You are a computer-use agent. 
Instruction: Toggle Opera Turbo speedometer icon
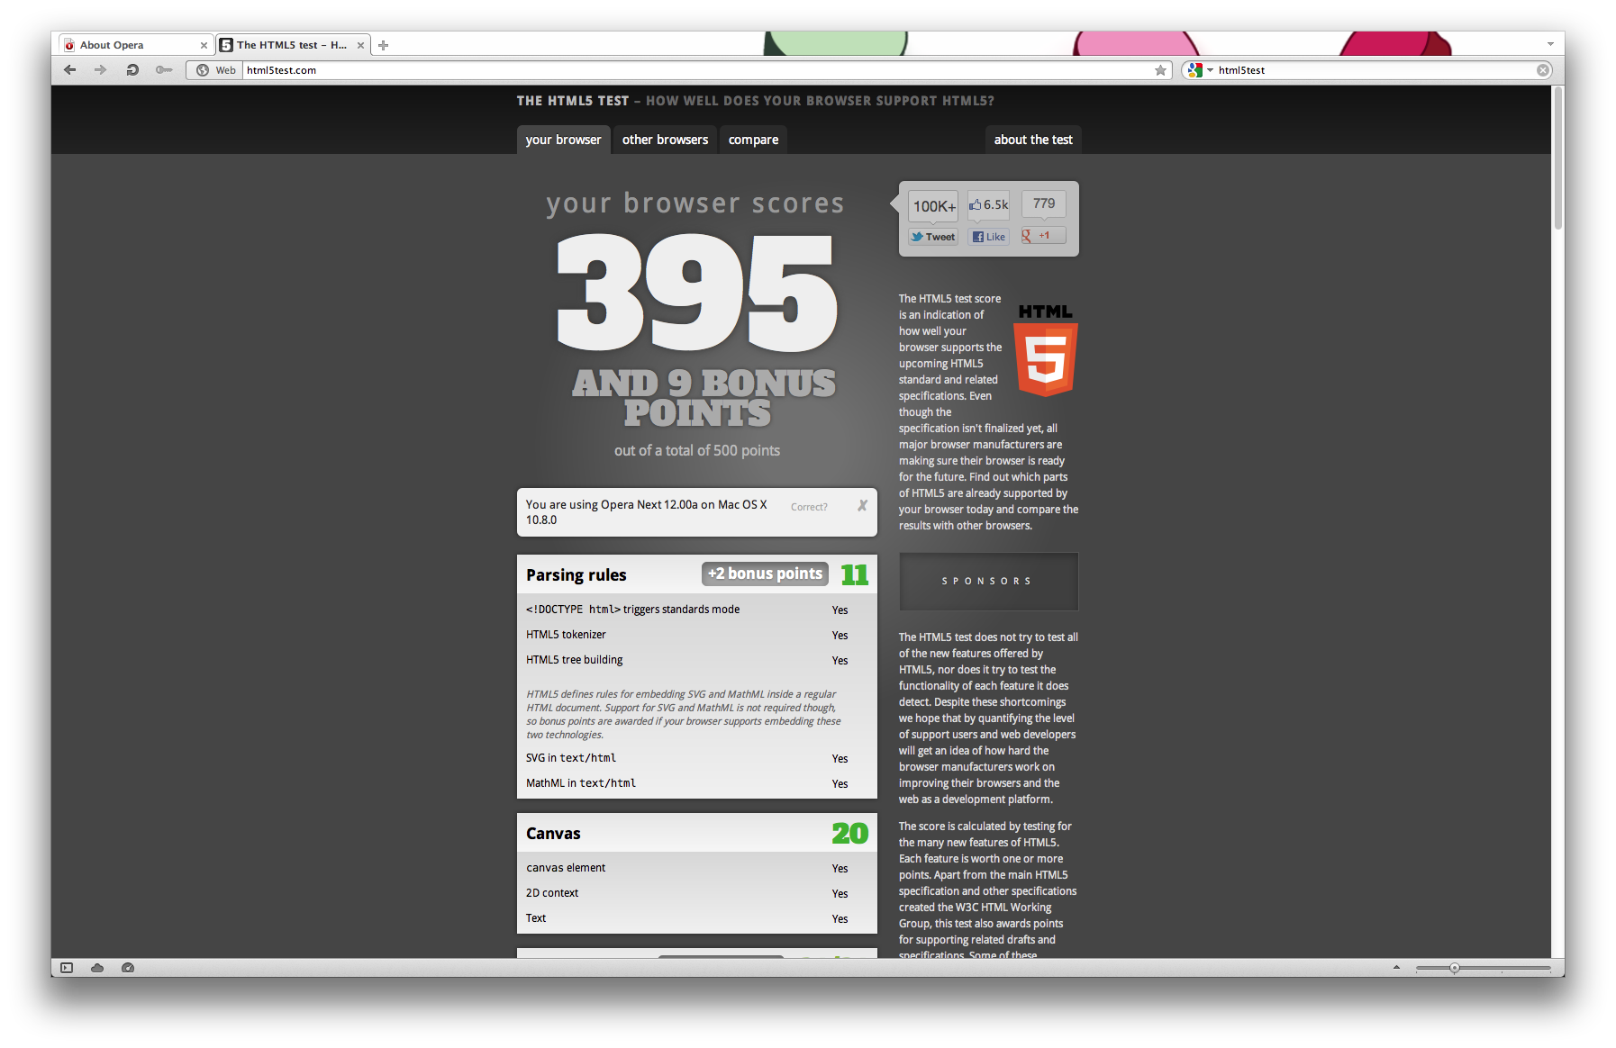tap(128, 968)
